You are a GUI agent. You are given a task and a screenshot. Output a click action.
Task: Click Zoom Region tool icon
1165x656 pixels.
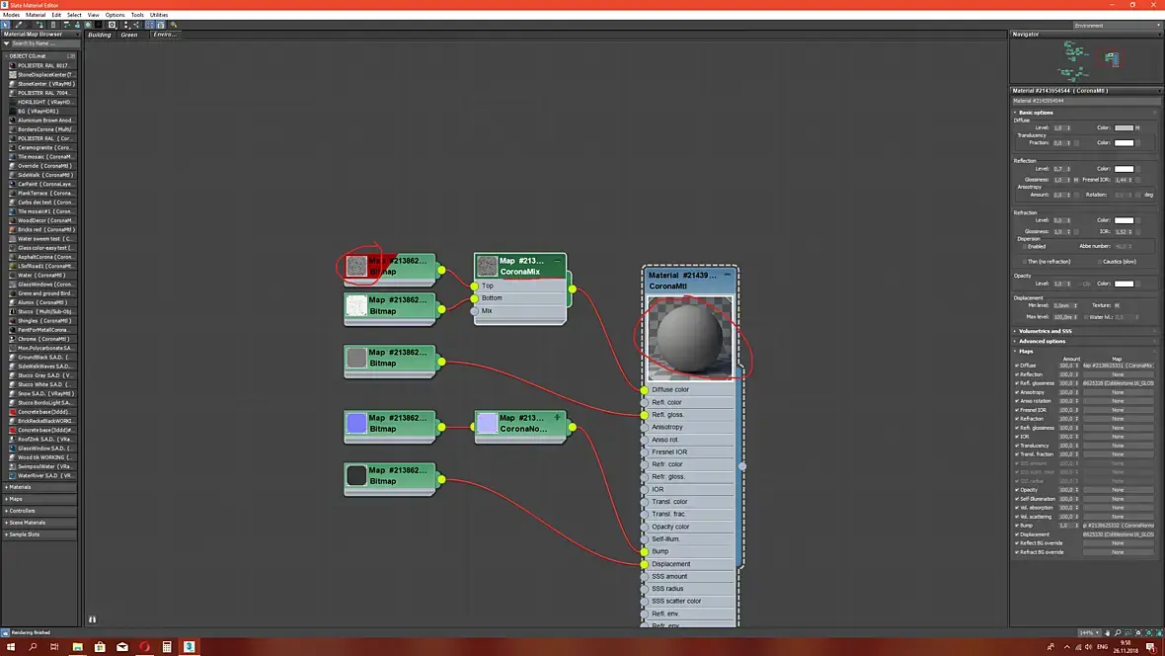[1127, 633]
